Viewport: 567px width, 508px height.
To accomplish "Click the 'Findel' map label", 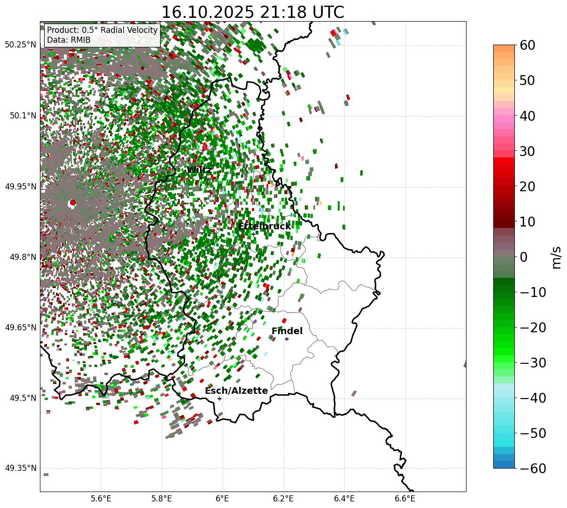I will click(287, 331).
